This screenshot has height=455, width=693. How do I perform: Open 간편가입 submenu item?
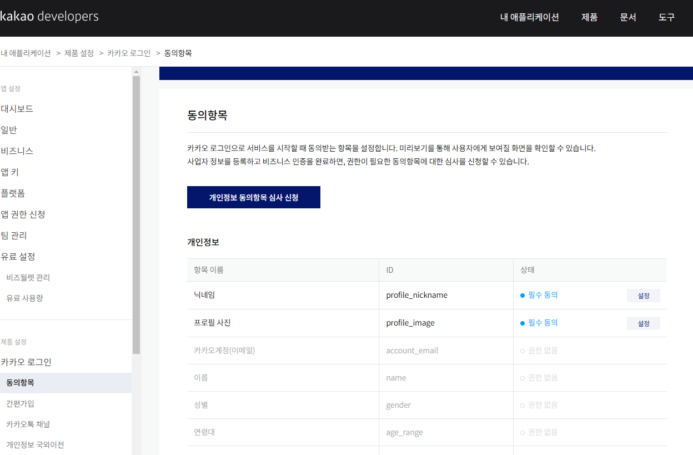(x=20, y=403)
